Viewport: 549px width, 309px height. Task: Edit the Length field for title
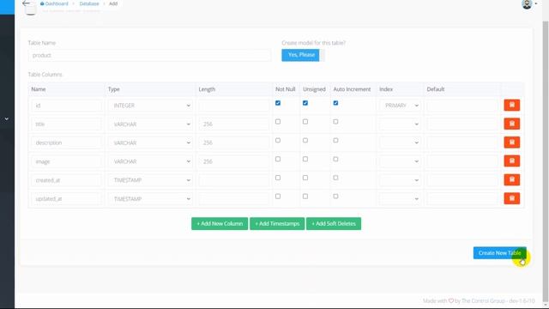pyautogui.click(x=234, y=124)
